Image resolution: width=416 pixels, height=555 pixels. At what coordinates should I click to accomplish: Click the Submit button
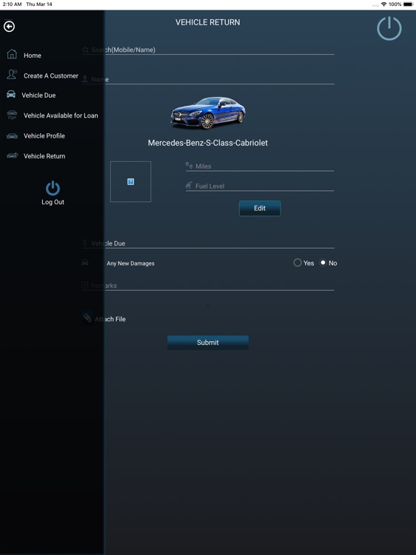tap(208, 343)
